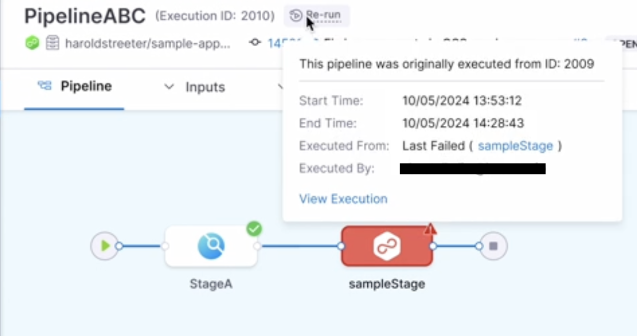The width and height of the screenshot is (637, 336).
Task: Switch to the Pipeline tab
Action: (74, 86)
